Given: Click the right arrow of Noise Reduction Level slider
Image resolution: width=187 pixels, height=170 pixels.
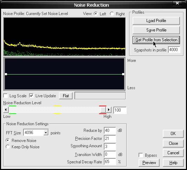Looking at the screenshot, I should tap(108, 110).
